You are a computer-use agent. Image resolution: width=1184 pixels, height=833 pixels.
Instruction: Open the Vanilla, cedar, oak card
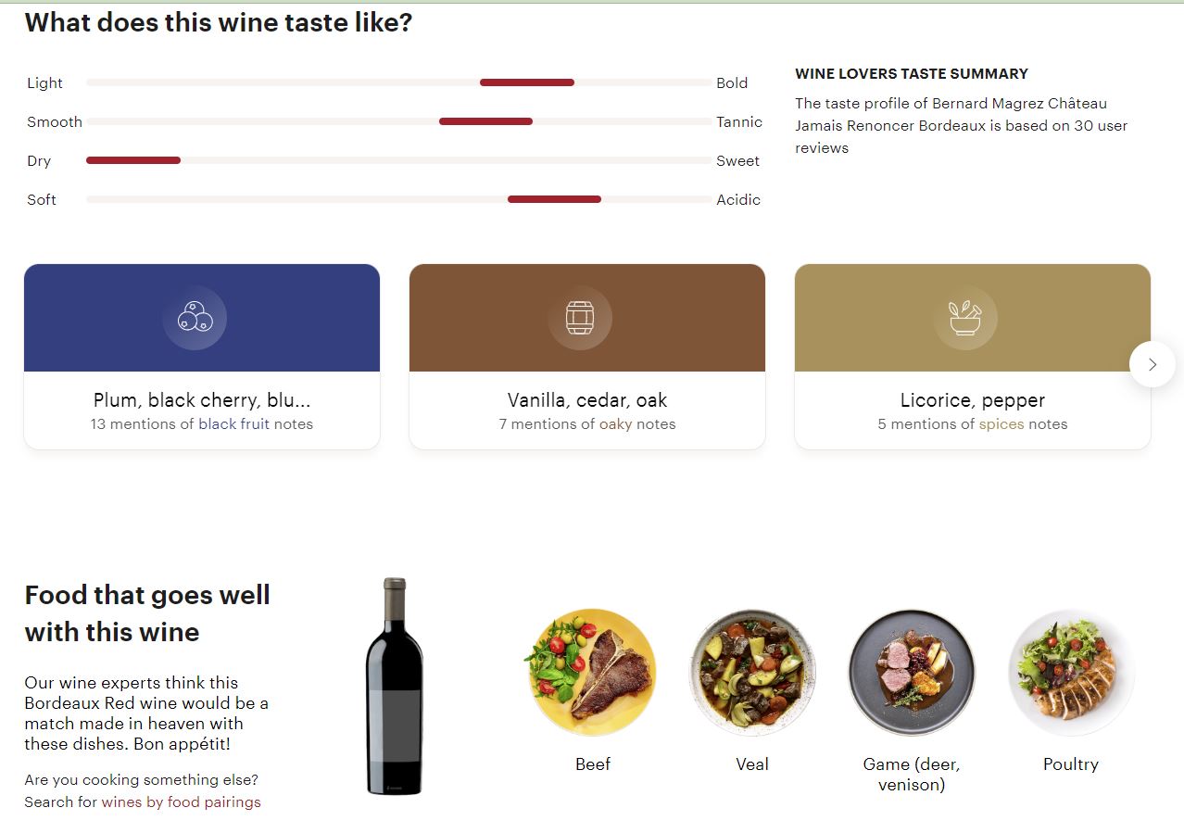point(587,400)
